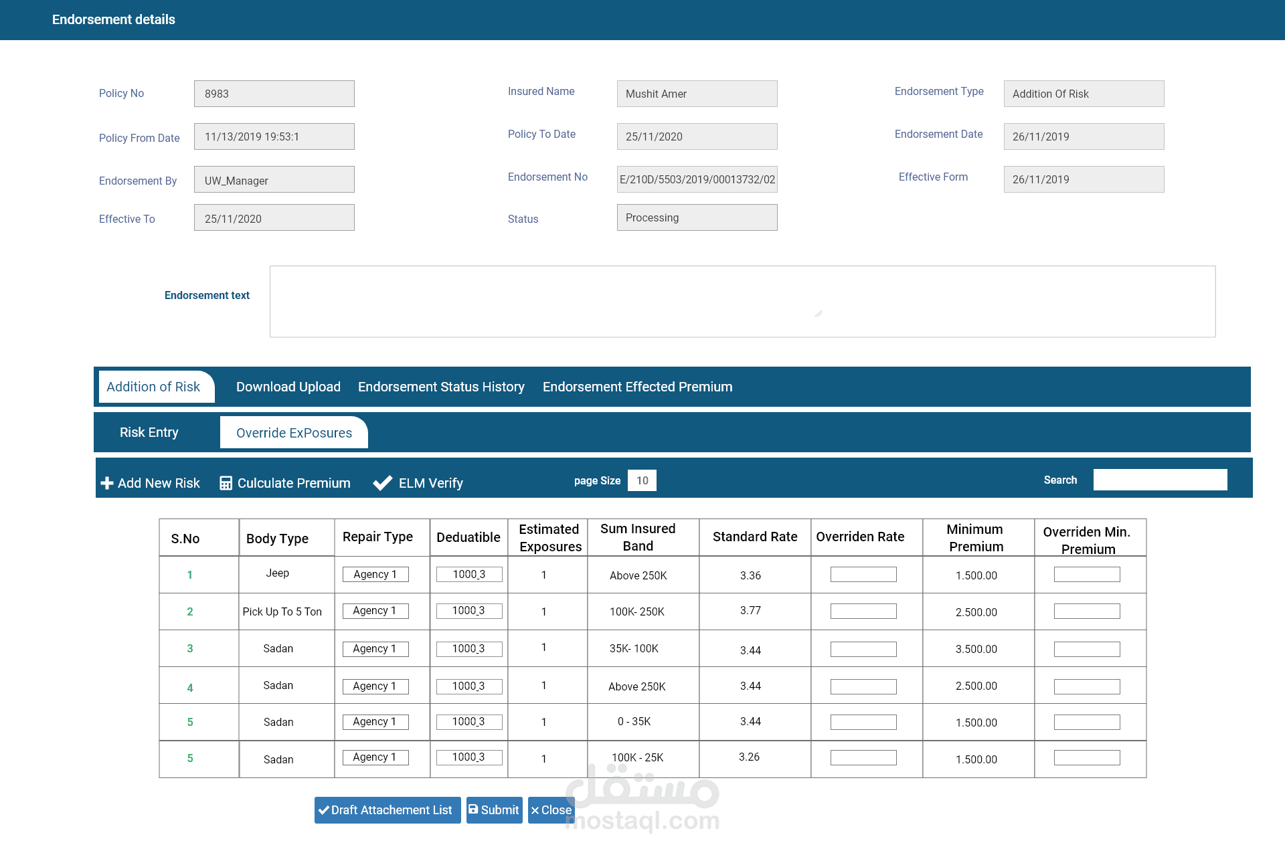Click the Close button with X icon

551,810
